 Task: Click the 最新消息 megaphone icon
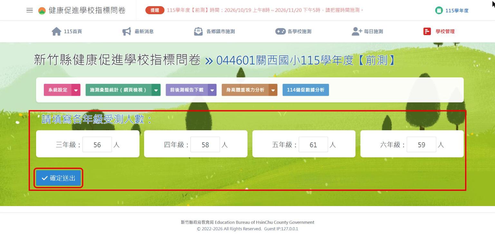pos(127,31)
